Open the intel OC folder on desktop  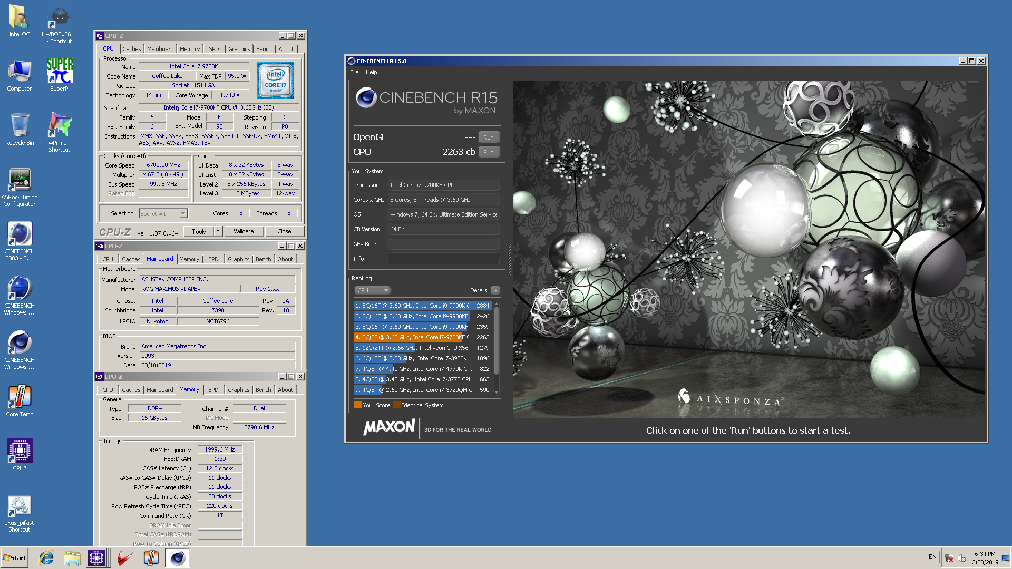(x=20, y=21)
